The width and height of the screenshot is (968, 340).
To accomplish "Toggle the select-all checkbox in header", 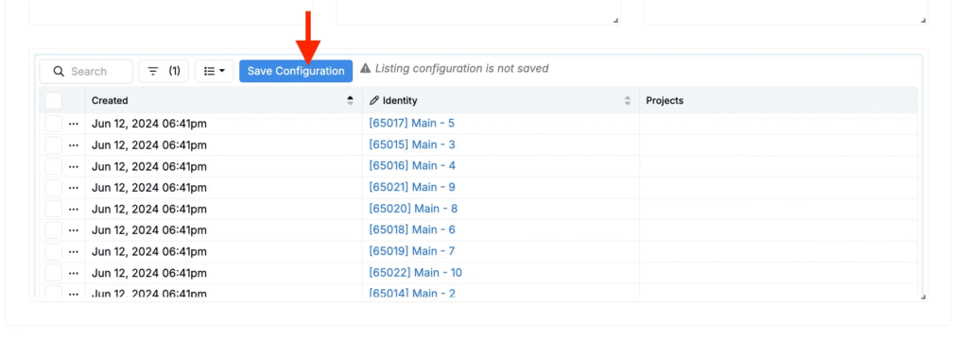I will click(x=54, y=100).
